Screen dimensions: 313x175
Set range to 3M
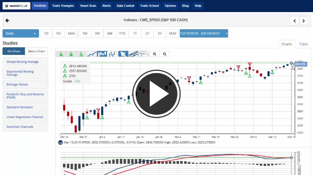(97, 33)
